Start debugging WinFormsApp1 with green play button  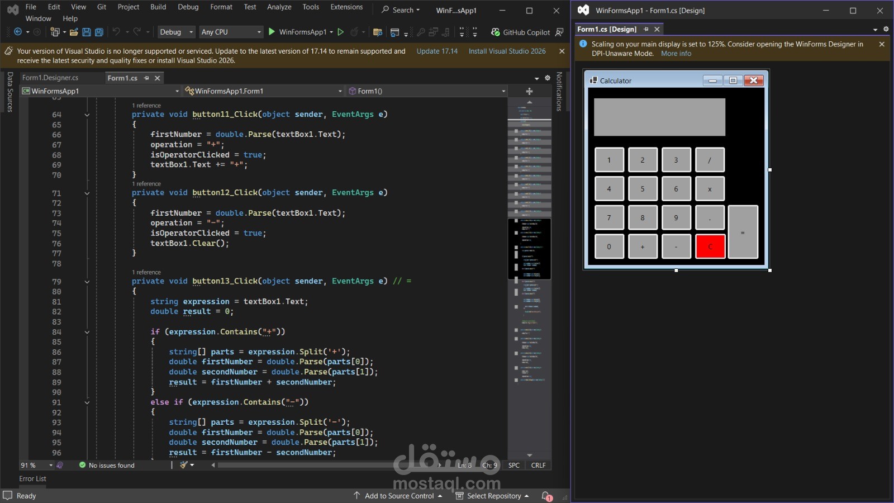coord(271,32)
